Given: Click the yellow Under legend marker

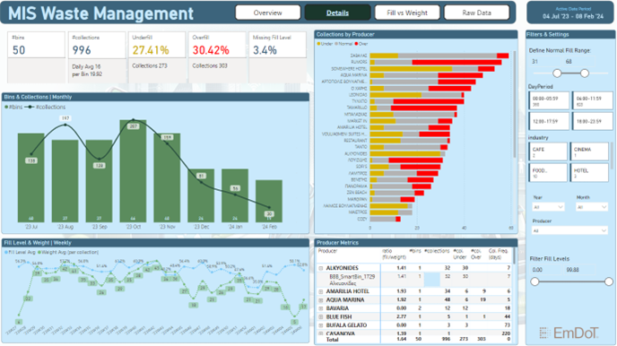Looking at the screenshot, I should 318,44.
